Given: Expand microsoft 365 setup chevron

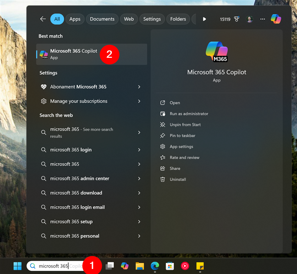Looking at the screenshot, I should pos(139,222).
